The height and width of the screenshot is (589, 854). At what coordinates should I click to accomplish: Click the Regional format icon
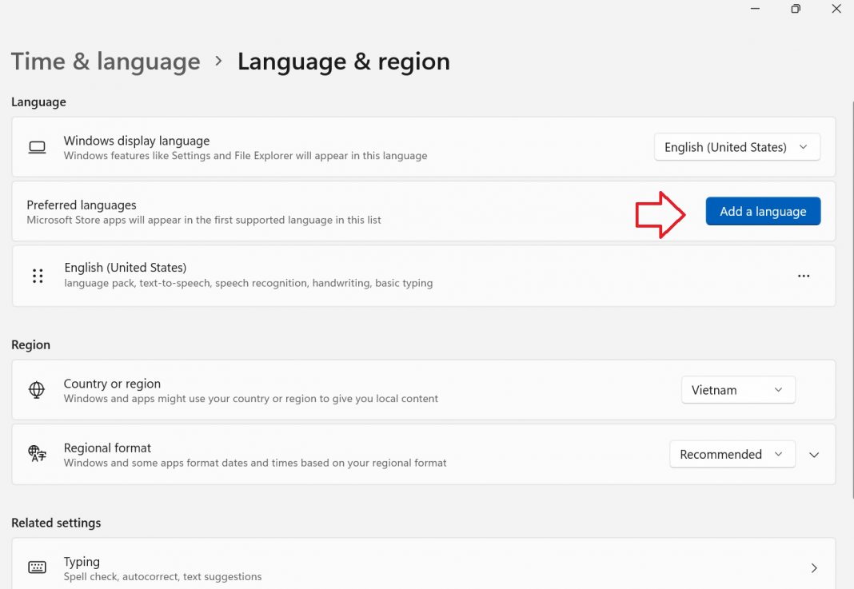tap(37, 454)
